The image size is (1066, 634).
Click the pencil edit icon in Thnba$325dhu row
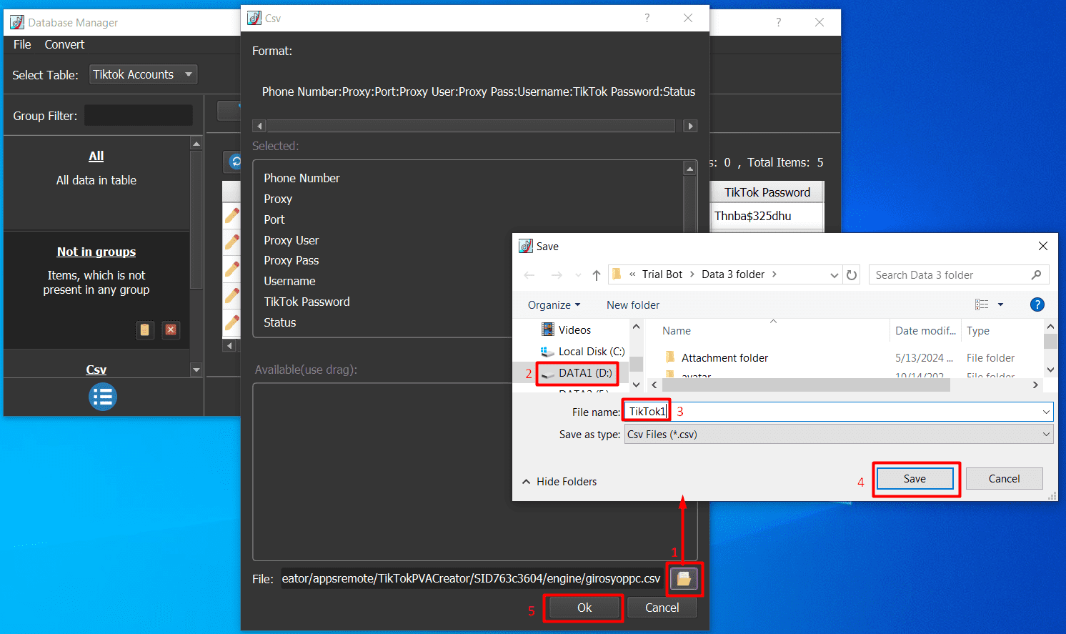coord(231,215)
